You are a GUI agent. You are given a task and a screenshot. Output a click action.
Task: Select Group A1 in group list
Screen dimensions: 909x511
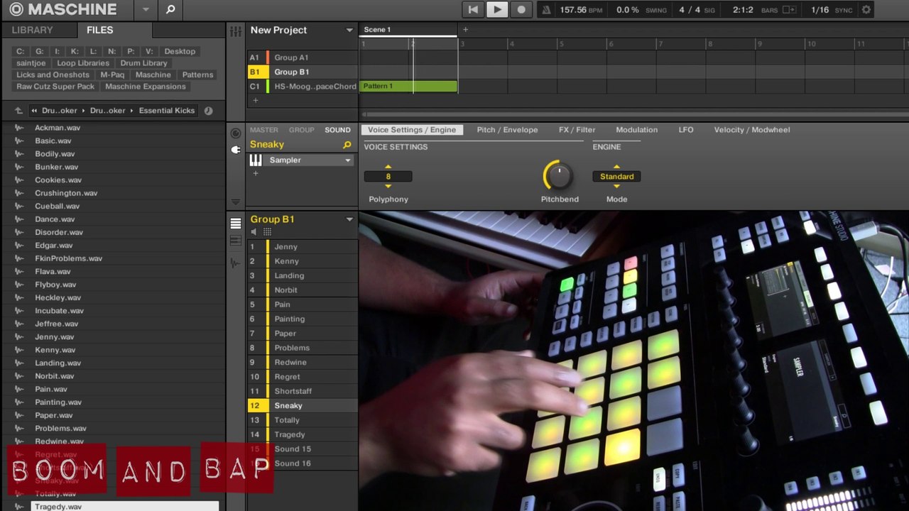303,57
